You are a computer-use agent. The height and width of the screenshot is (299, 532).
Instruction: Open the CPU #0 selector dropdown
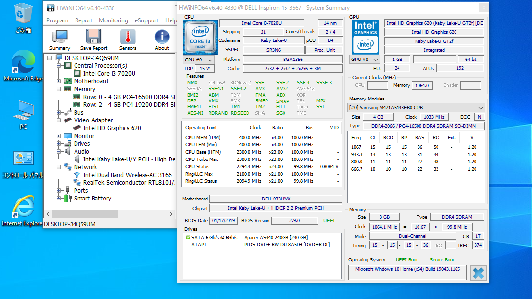pos(198,60)
